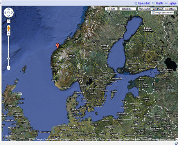
Task: Click the center-view button below the pan control
Action: pyautogui.click(x=9, y=21)
